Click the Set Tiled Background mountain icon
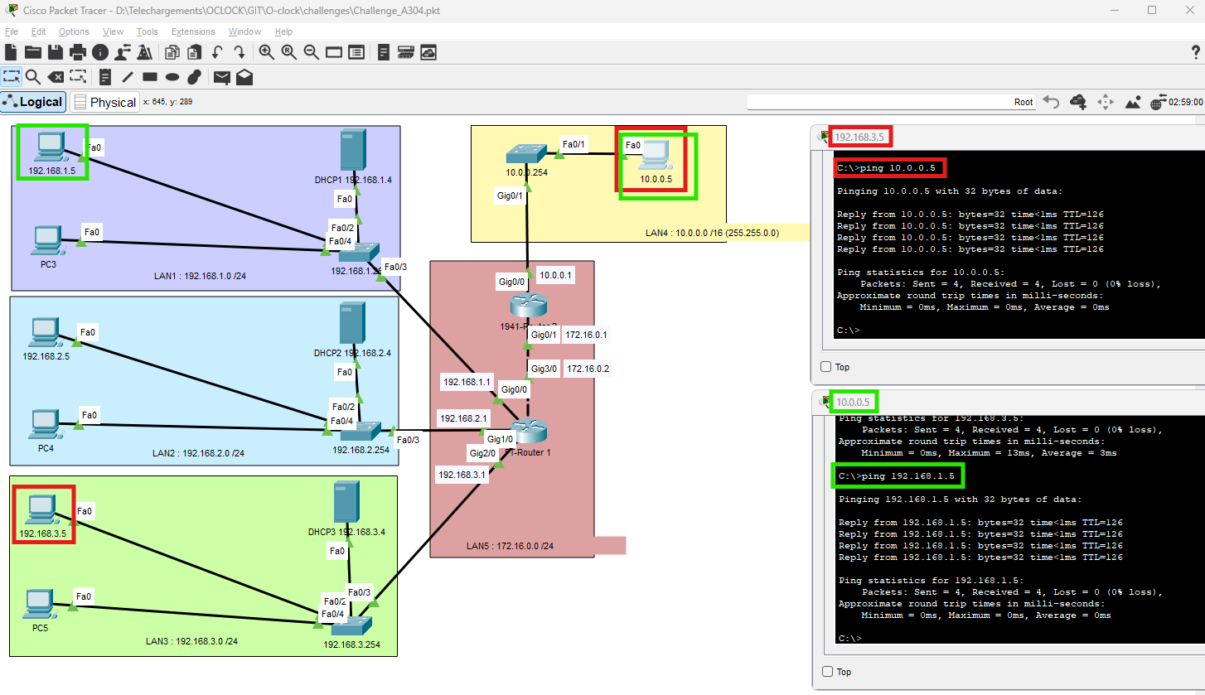Image resolution: width=1205 pixels, height=695 pixels. tap(1133, 102)
